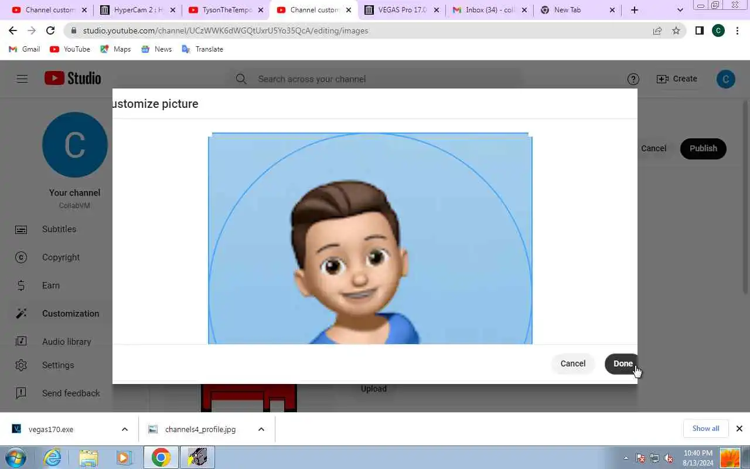Expand the tab search dropdown arrow
Image resolution: width=750 pixels, height=469 pixels.
(680, 10)
